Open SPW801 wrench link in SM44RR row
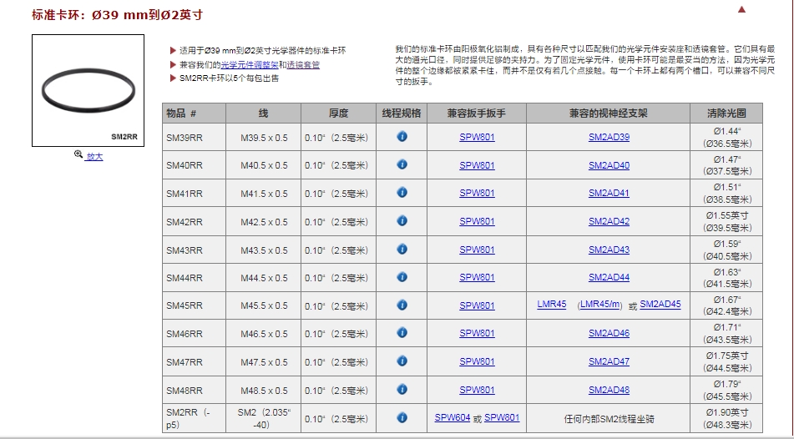Screen dimensions: 794x439 point(477,277)
